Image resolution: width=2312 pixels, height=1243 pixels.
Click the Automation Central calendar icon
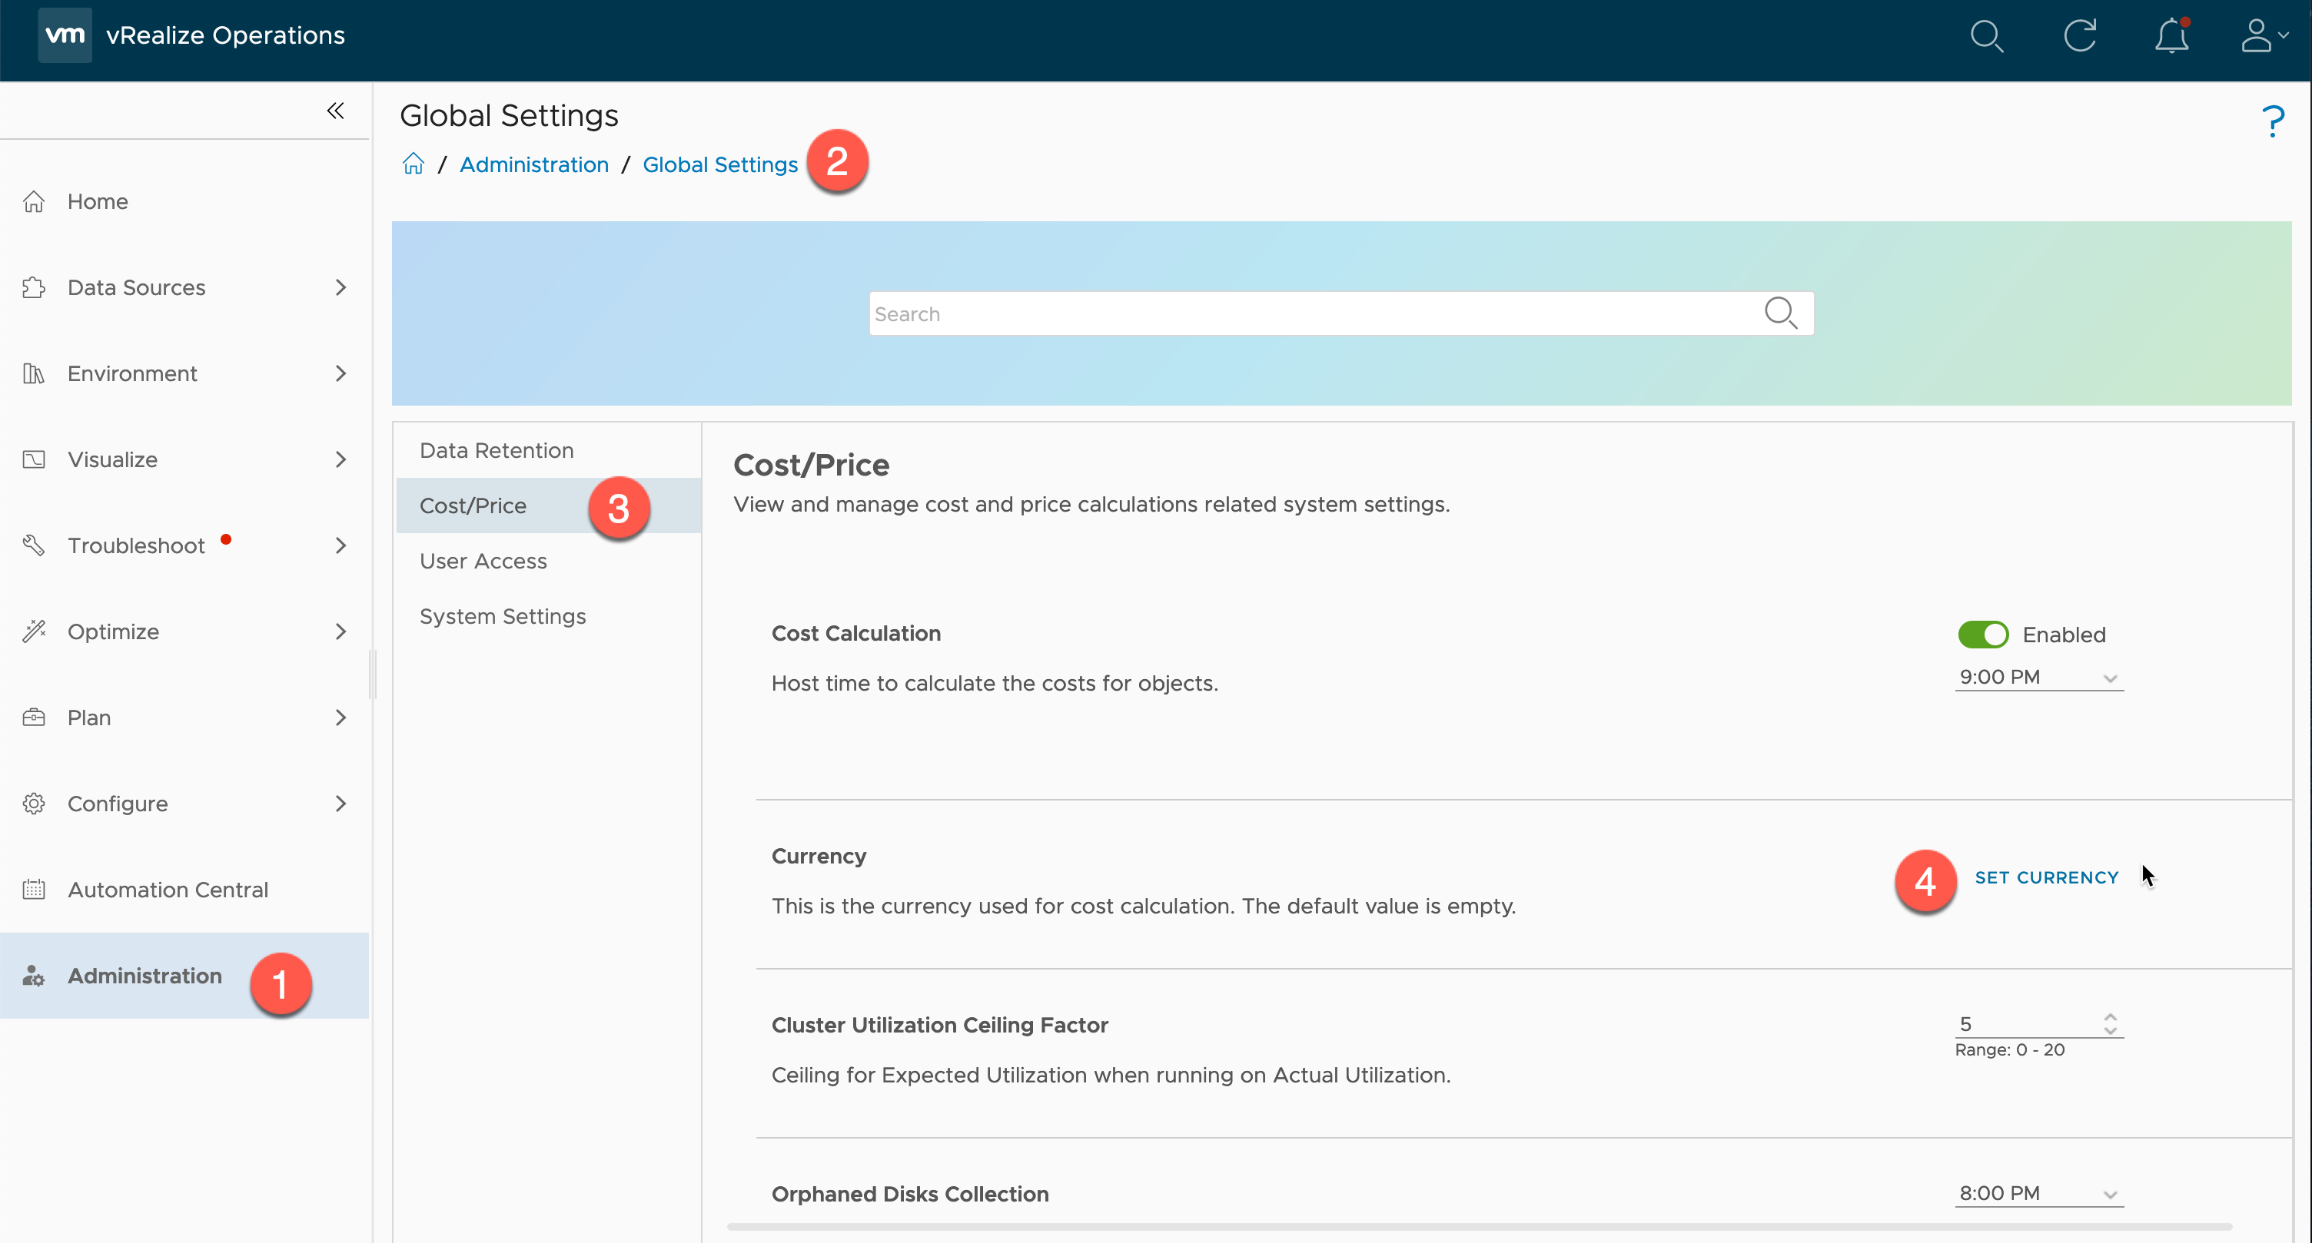pyautogui.click(x=34, y=890)
